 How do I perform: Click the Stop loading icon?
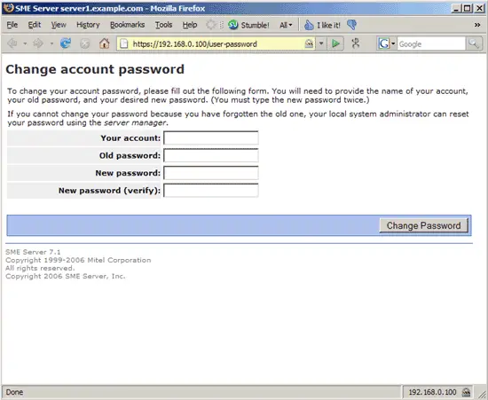point(84,43)
